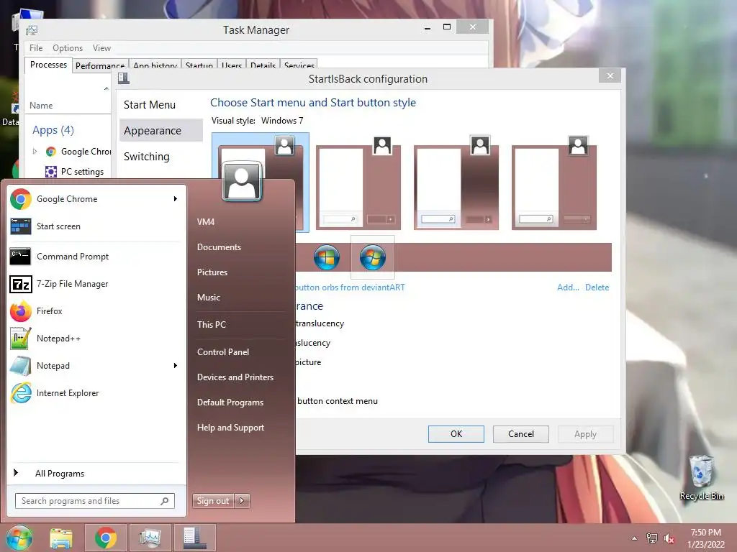The width and height of the screenshot is (737, 552).
Task: Click the network icon in system tray
Action: point(652,538)
